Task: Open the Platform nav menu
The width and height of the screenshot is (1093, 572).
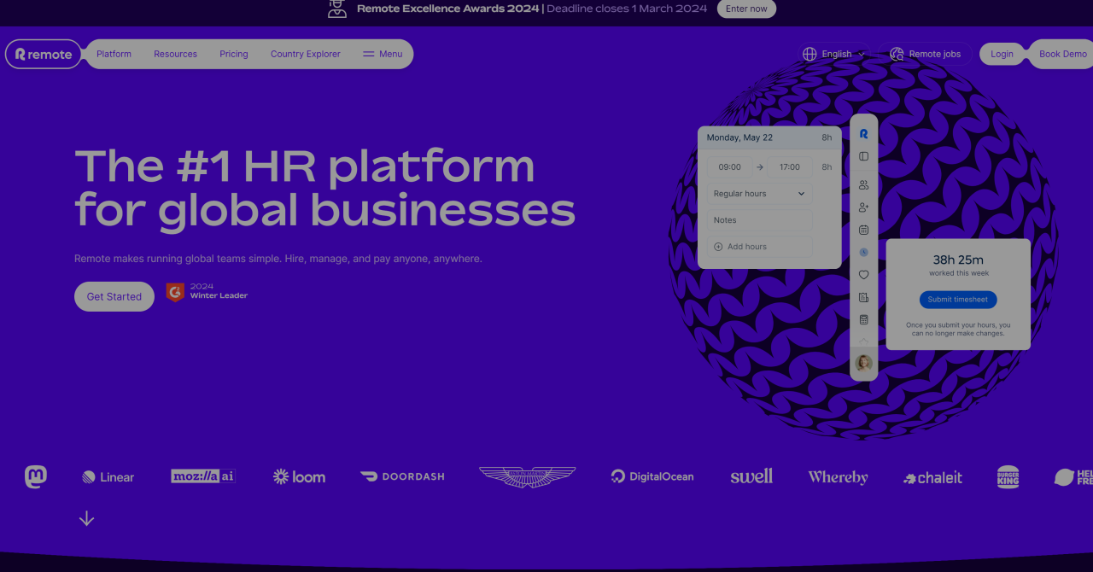Action: tap(114, 54)
